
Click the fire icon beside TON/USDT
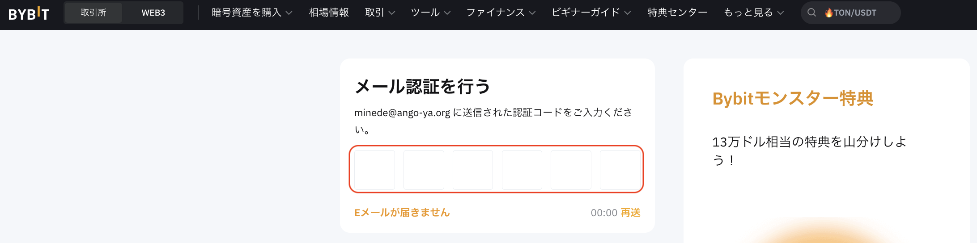tap(828, 13)
